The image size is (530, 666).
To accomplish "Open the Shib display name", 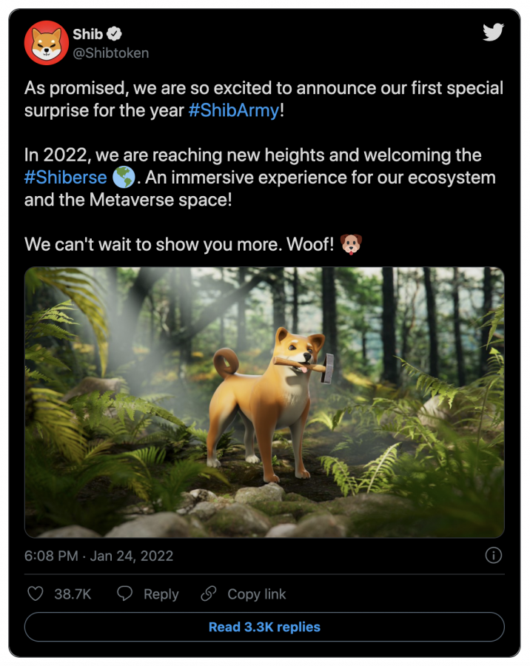I will click(87, 33).
